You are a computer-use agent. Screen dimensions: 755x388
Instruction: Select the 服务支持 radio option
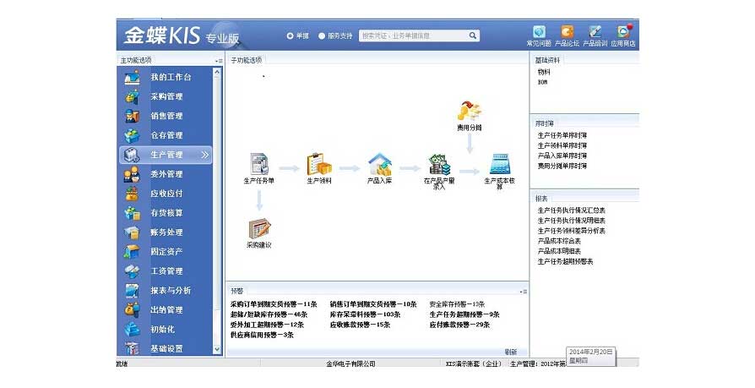(322, 36)
